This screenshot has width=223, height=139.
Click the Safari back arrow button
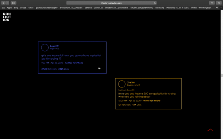3,3
